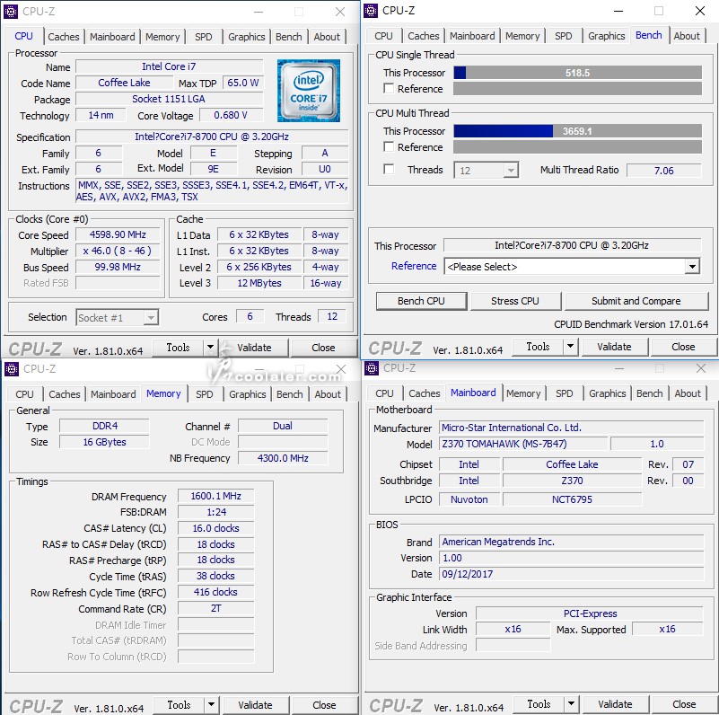
Task: Click the Row Refresh Cycle Time 416 clocks
Action: coord(216,592)
